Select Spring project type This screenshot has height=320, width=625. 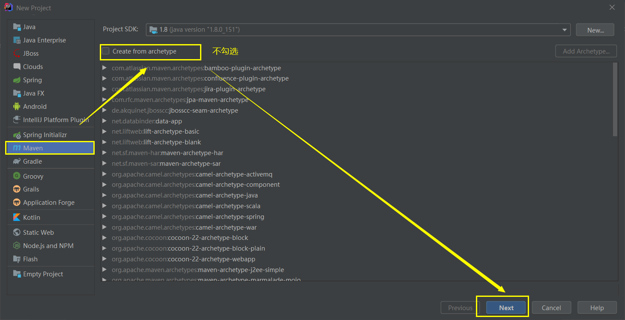coord(51,80)
